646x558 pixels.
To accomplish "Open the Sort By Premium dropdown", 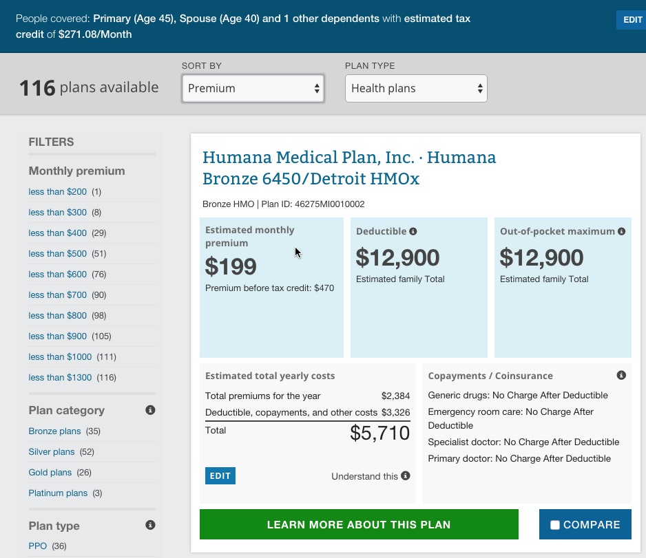I will (x=253, y=88).
